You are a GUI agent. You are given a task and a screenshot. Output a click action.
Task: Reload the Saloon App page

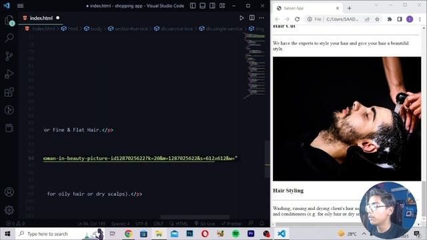click(297, 19)
